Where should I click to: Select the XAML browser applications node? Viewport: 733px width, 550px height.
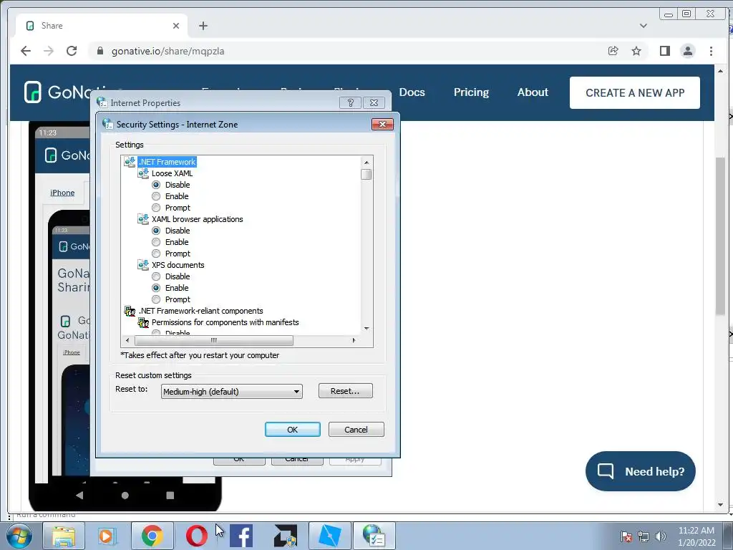[x=198, y=219]
